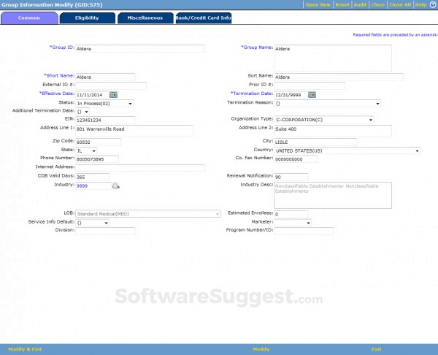Image resolution: width=438 pixels, height=355 pixels.
Task: Click the Internet Address field
Action: tap(140, 168)
